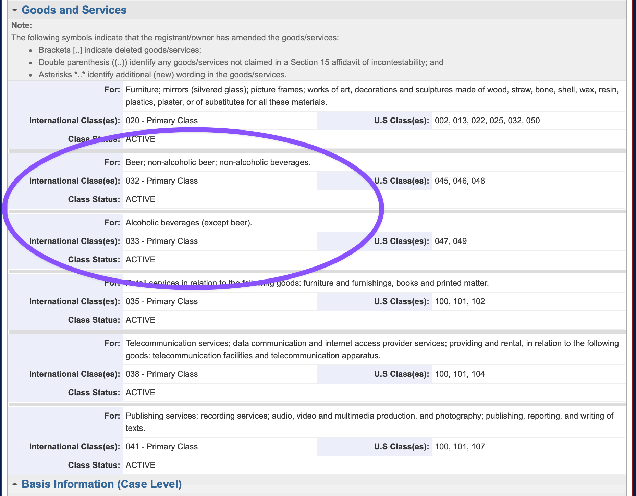Select U.S. classes '100, 101, 104'
Viewport: 636px width, 496px height.
[460, 374]
